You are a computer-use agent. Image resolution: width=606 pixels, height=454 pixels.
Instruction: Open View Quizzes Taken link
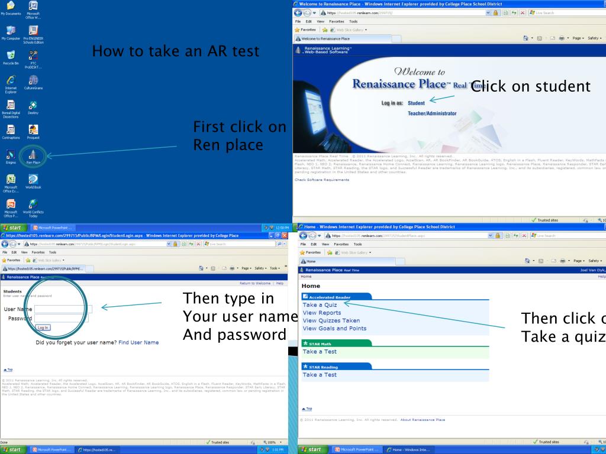click(331, 320)
